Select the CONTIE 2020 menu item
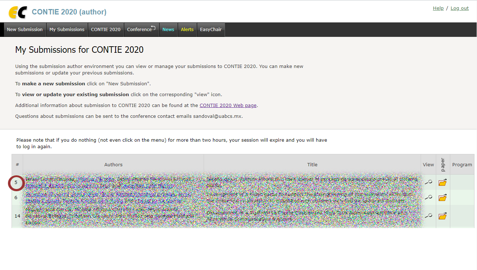The image size is (477, 270). pyautogui.click(x=106, y=30)
